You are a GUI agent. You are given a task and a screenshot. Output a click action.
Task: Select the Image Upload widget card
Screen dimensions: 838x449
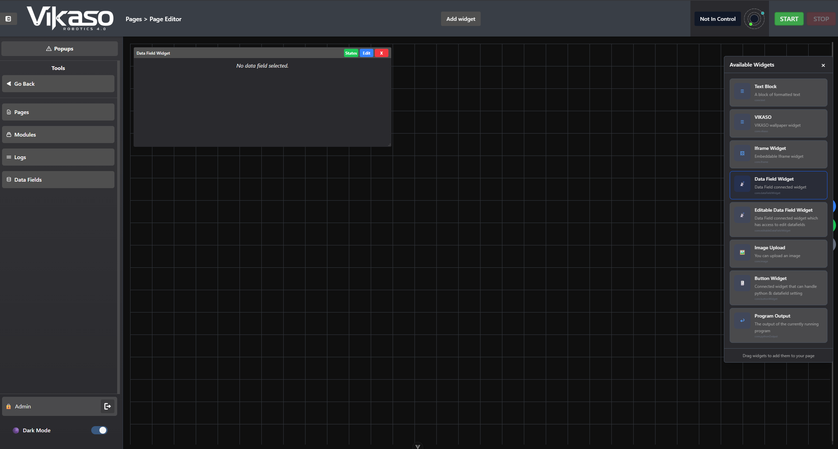778,254
